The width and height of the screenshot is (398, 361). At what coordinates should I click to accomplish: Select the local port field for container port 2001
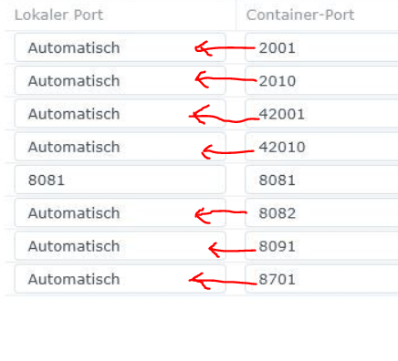[x=120, y=47]
